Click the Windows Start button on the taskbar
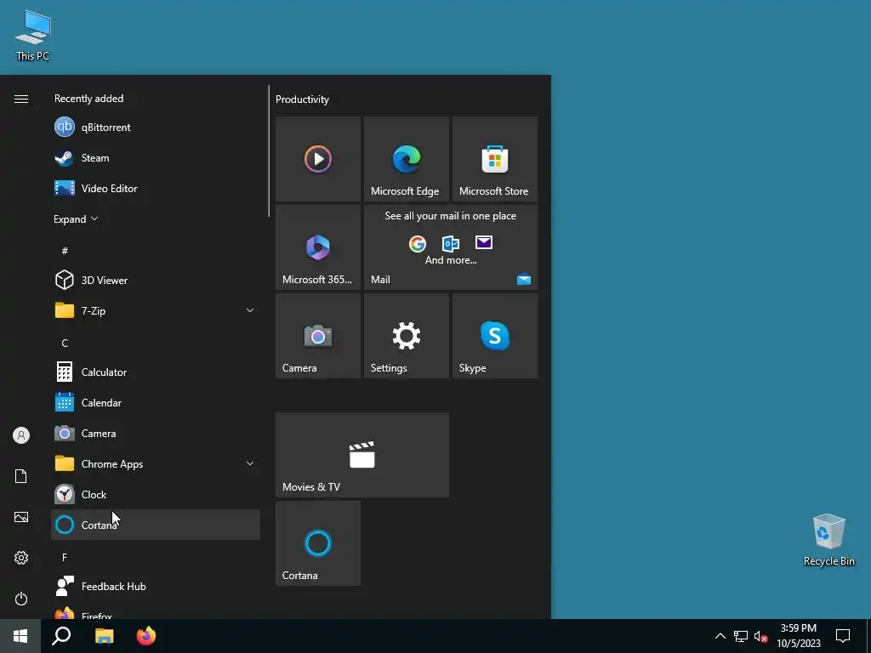This screenshot has width=871, height=653. (x=20, y=636)
